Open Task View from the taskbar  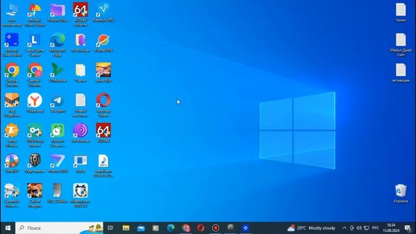[x=110, y=228]
